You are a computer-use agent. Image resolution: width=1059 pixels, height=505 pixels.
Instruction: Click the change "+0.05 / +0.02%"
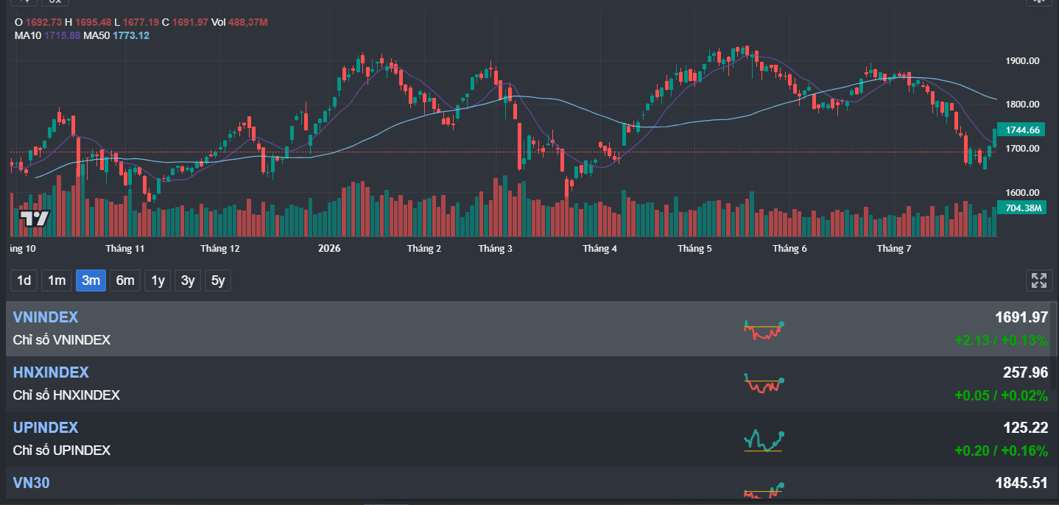point(1001,395)
